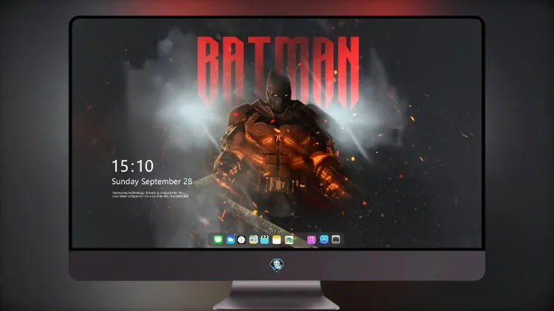Launch the pink Music app from the dock

(311, 240)
